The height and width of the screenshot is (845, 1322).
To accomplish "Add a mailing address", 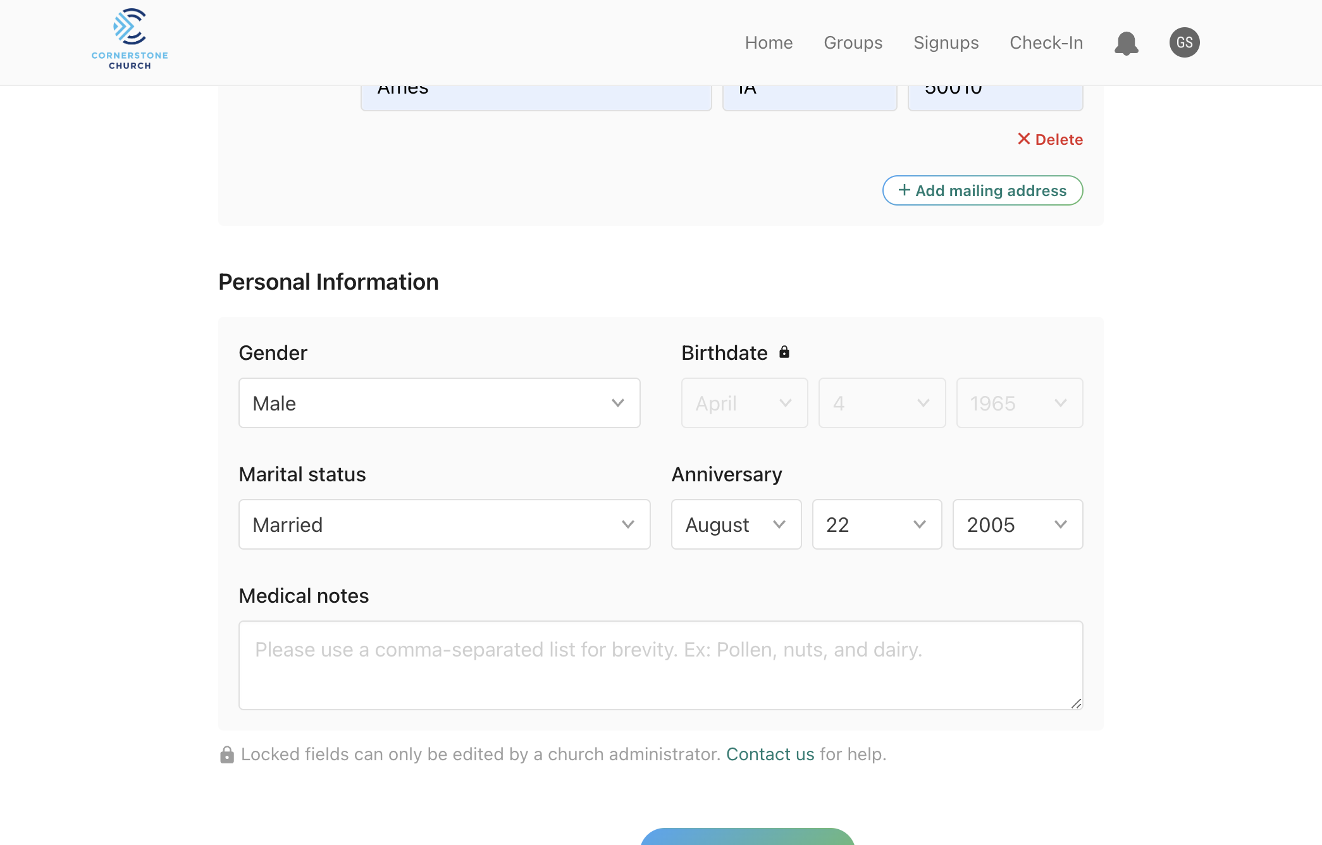I will click(982, 190).
